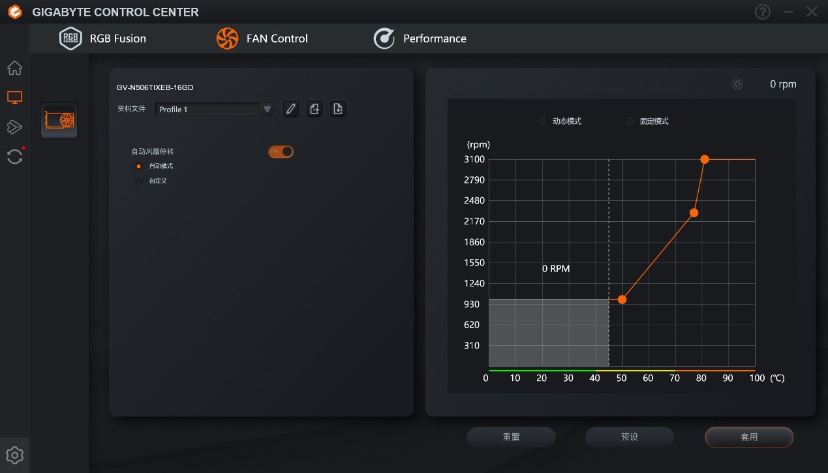Open the FAN Control section

pyautogui.click(x=277, y=38)
